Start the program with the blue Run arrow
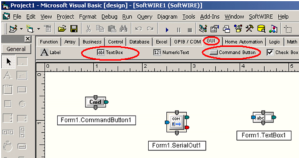This screenshot has height=158, width=299. (167, 30)
